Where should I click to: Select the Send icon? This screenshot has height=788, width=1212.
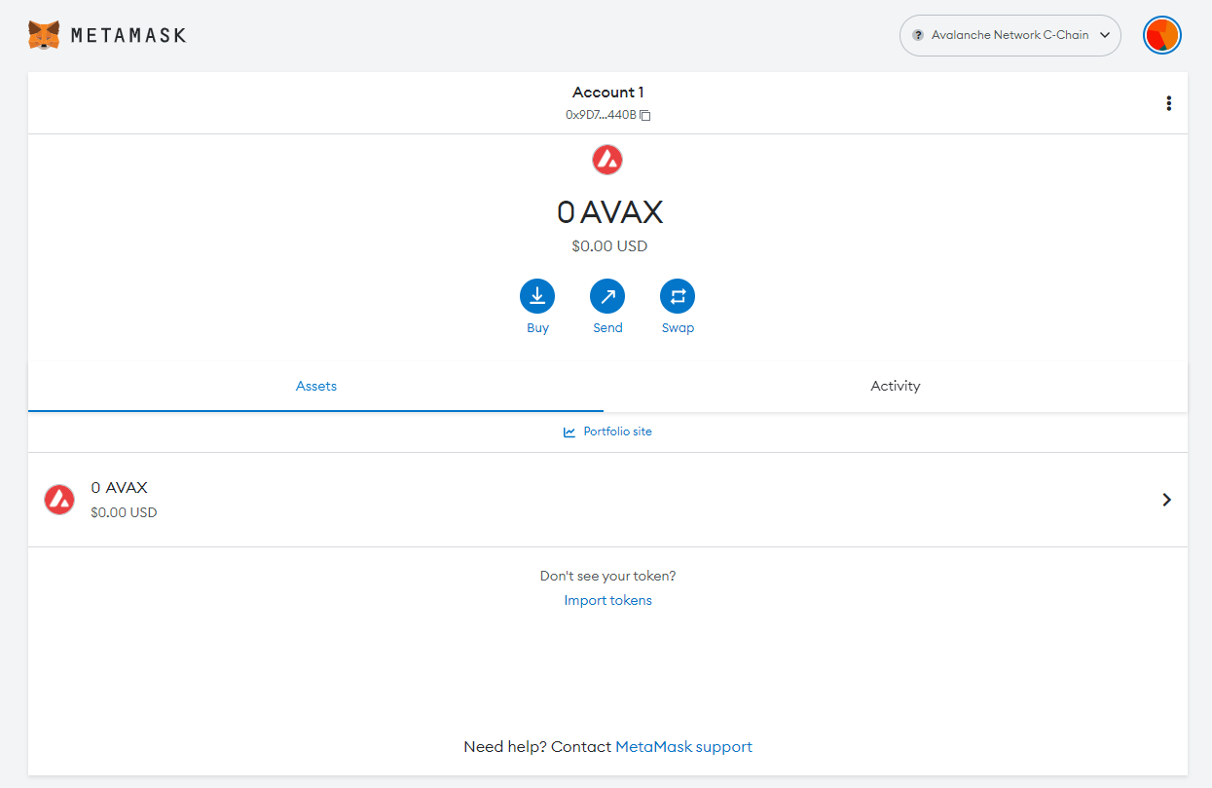tap(607, 294)
